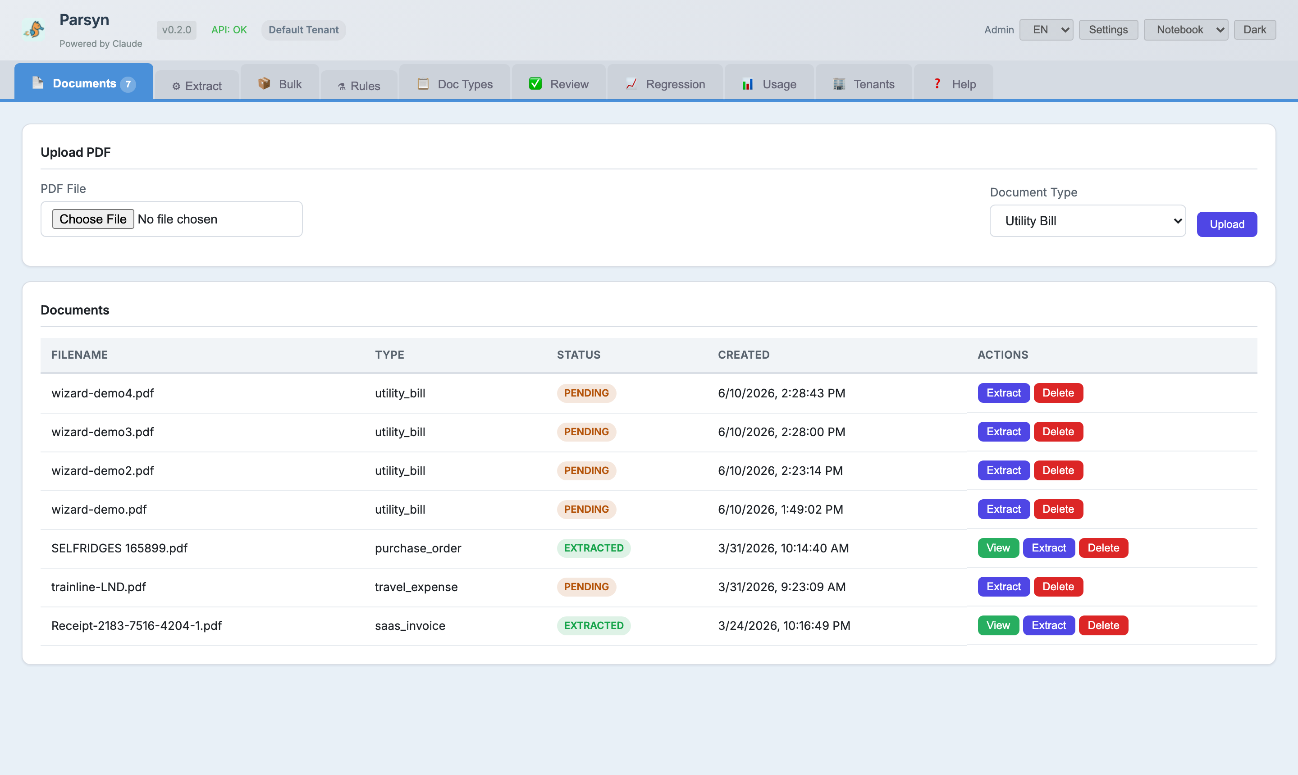Expand the Document Type dropdown

point(1088,221)
